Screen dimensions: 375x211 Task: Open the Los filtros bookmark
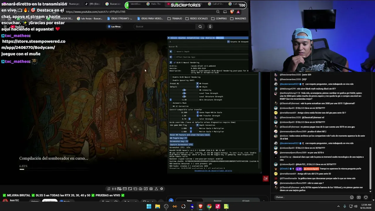pos(114,27)
